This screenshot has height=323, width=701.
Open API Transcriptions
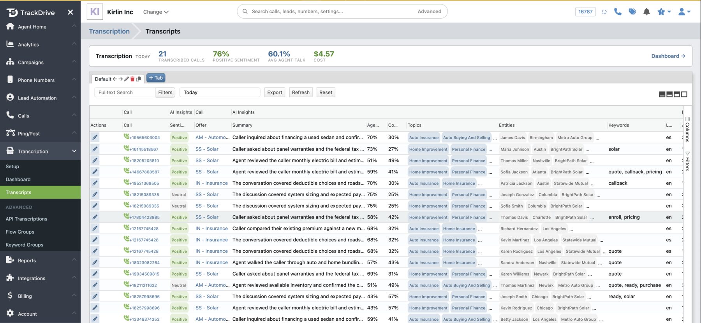tap(26, 219)
